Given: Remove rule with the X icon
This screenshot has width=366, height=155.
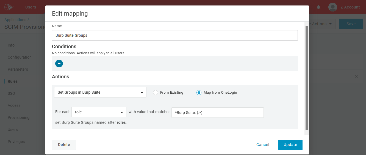Looking at the screenshot, I should coord(356,77).
